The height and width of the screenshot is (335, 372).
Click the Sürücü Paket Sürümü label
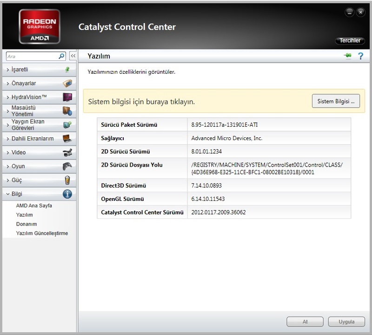(129, 125)
